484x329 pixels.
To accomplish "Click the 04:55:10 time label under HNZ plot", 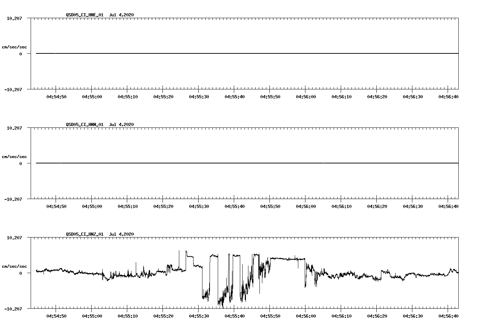I will point(128,316).
